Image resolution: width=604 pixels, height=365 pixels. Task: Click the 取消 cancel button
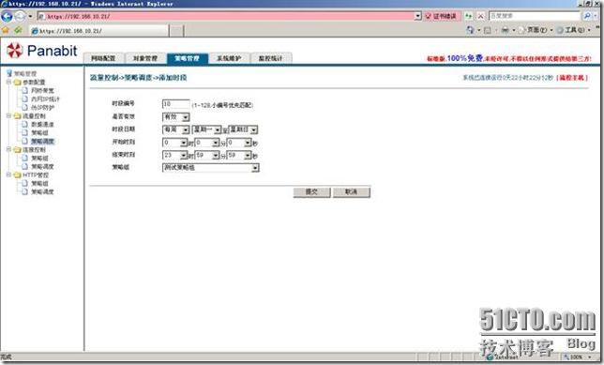click(352, 192)
